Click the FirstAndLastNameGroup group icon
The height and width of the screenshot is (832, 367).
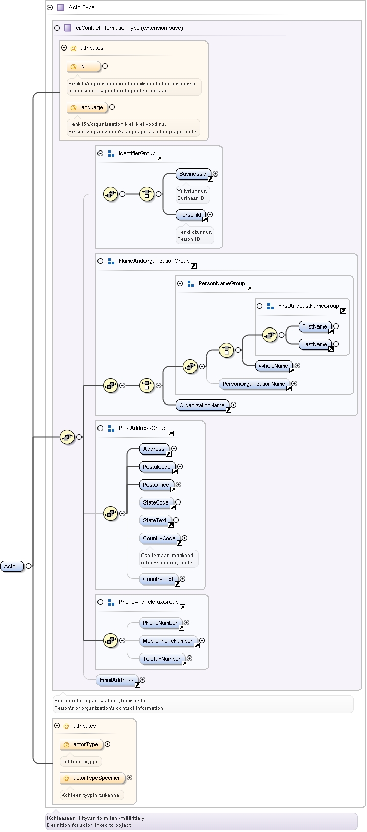point(270,306)
